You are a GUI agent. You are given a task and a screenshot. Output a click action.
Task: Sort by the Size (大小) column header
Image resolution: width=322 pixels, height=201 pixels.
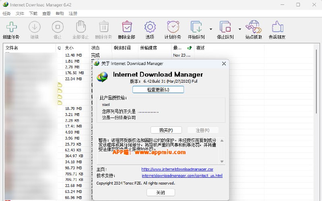[x=76, y=48]
